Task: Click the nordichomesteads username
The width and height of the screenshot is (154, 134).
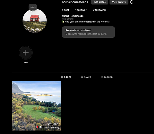Action: click(75, 2)
